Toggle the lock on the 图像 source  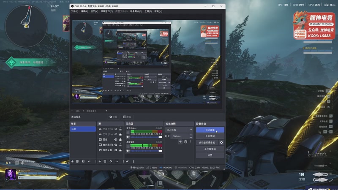click(120, 140)
